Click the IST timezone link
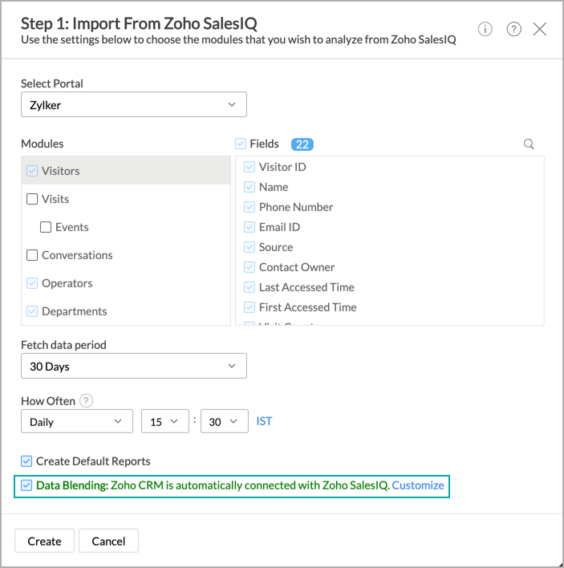This screenshot has height=568, width=564. pyautogui.click(x=264, y=421)
